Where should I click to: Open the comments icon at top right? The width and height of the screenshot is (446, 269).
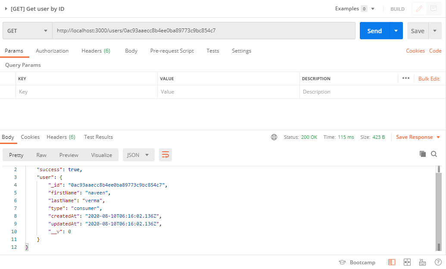433,9
